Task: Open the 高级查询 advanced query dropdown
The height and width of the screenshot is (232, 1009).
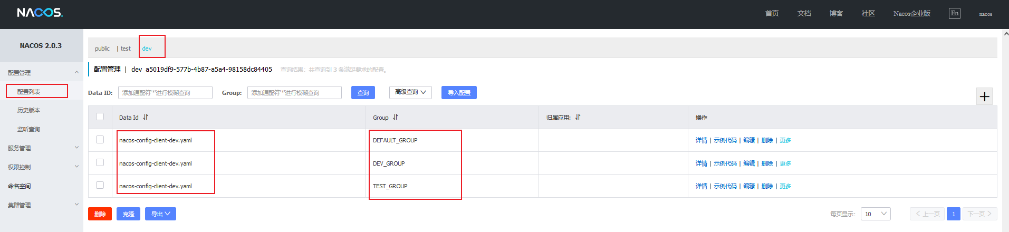Action: 410,92
